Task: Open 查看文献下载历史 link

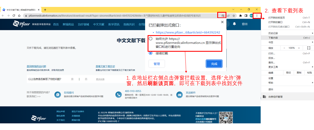Action: coord(105,66)
